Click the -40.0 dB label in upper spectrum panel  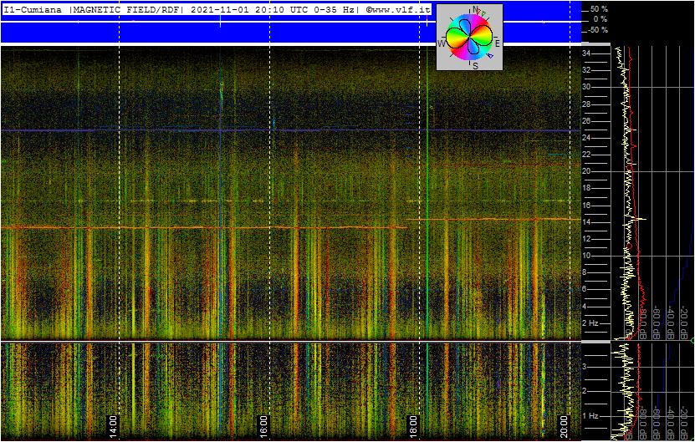(x=671, y=323)
